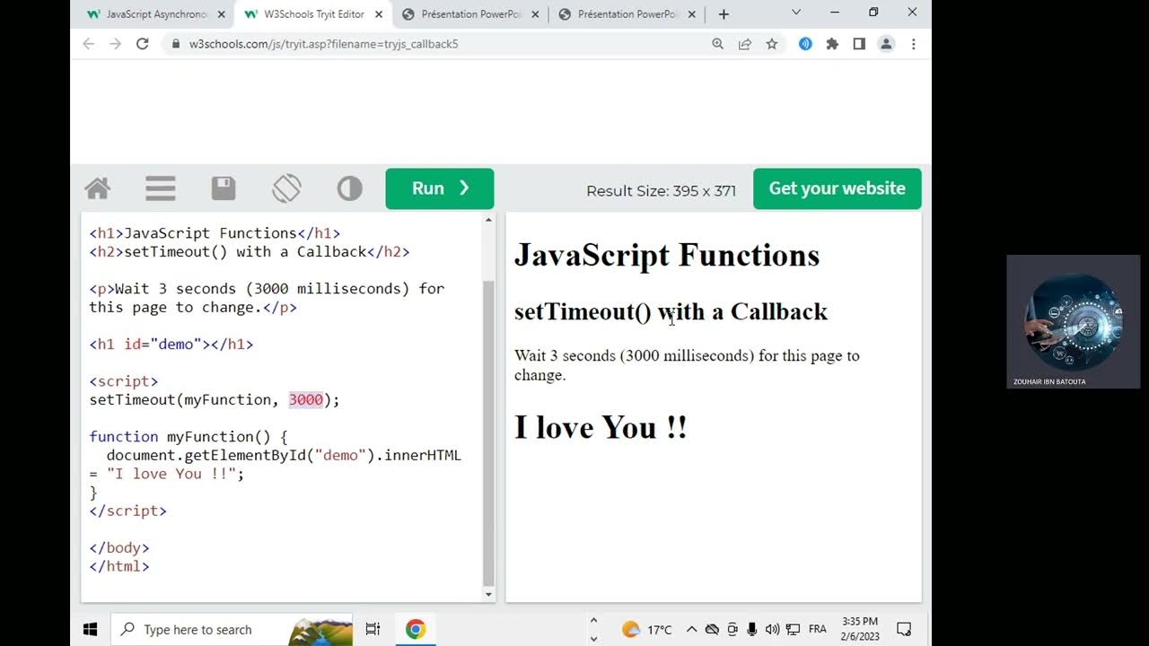Toggle the browser side panel icon
The image size is (1149, 646).
[859, 44]
